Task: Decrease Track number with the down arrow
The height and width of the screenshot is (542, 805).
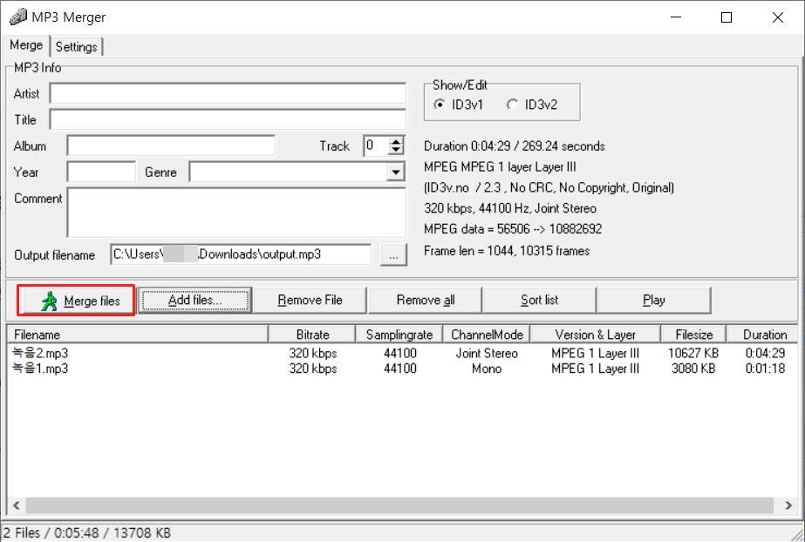Action: tap(395, 150)
